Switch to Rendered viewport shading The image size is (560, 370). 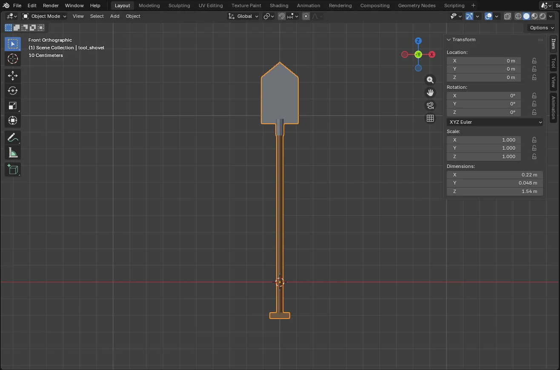[x=543, y=16]
